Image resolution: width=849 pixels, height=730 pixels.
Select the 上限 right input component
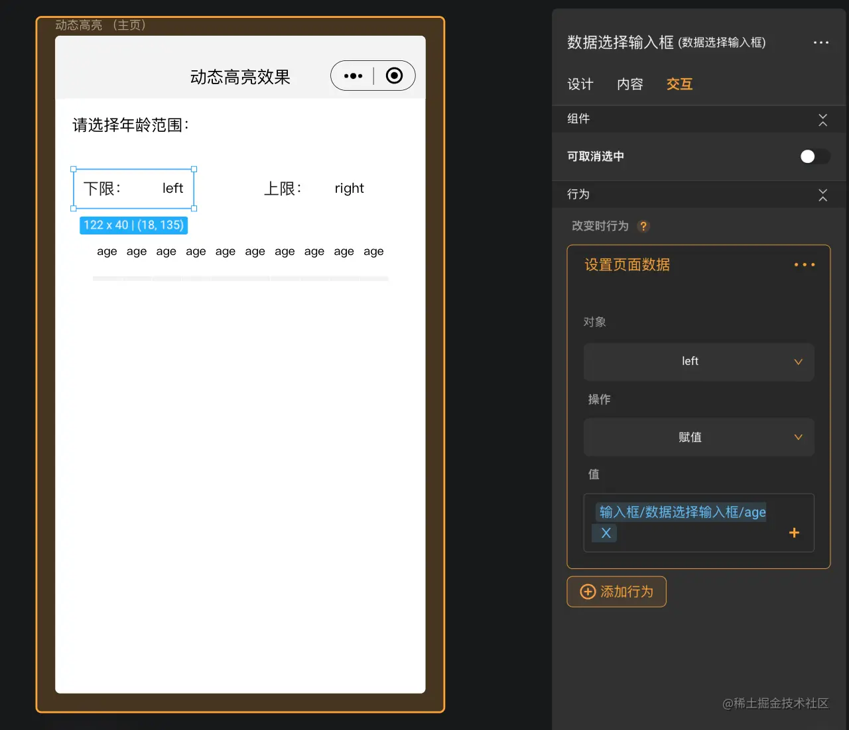tap(314, 189)
